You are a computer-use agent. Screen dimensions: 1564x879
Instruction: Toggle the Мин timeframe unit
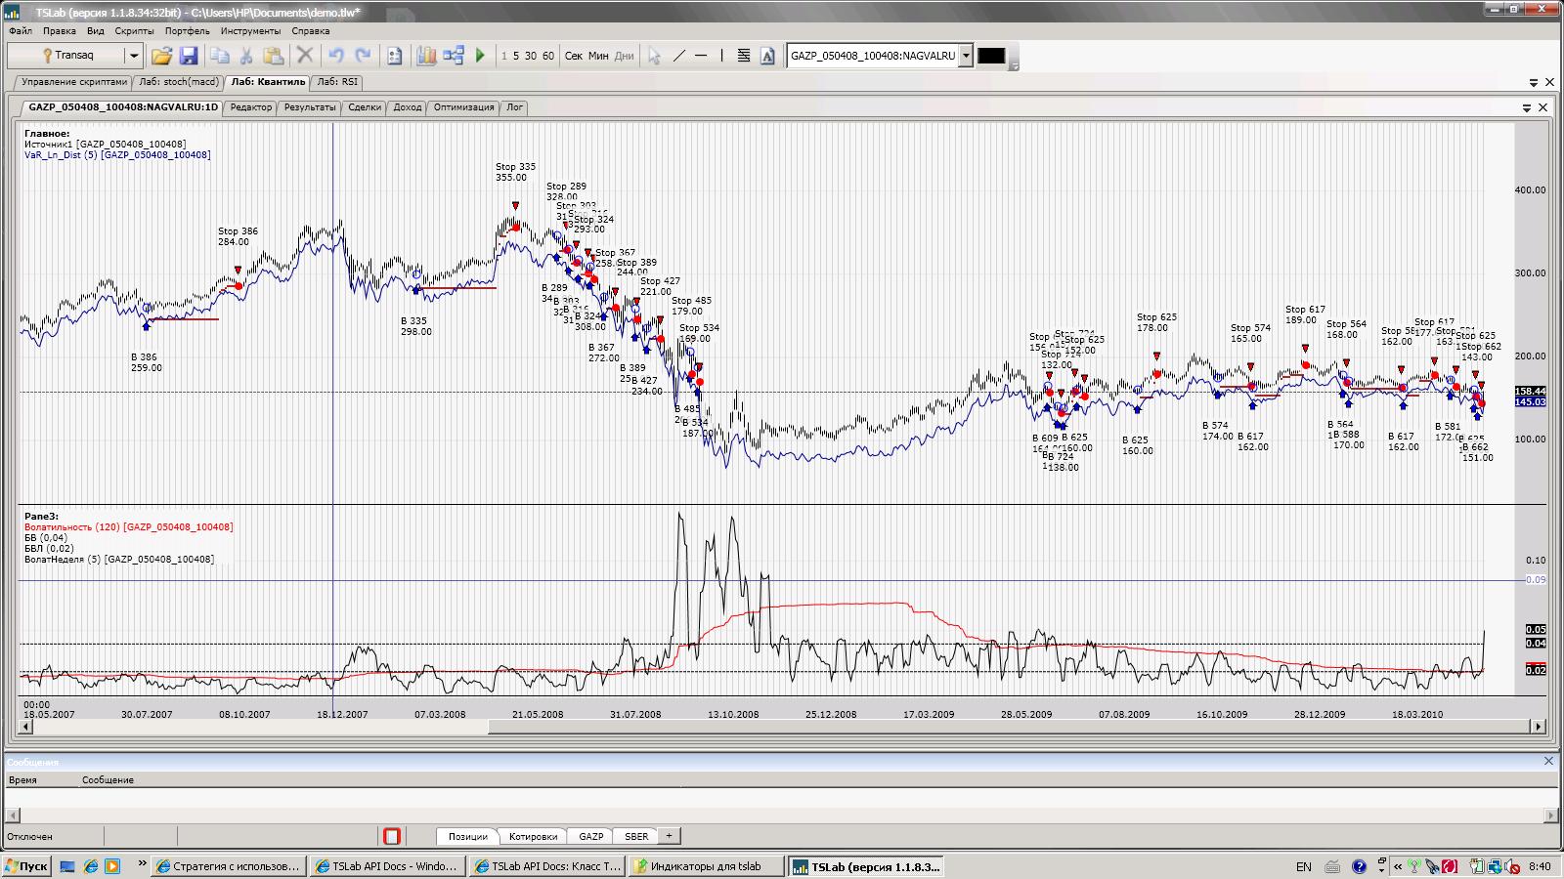[x=598, y=56]
